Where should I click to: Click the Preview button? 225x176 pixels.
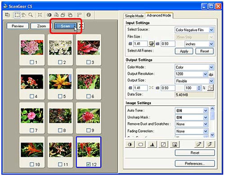click(x=18, y=26)
